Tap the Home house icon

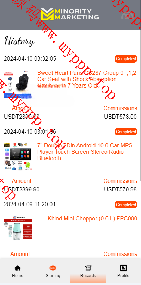(x=18, y=268)
